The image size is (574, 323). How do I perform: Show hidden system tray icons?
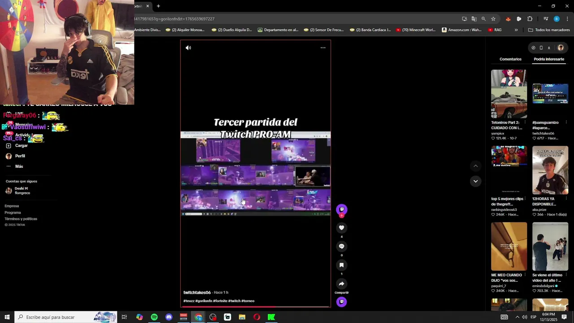[x=517, y=317]
